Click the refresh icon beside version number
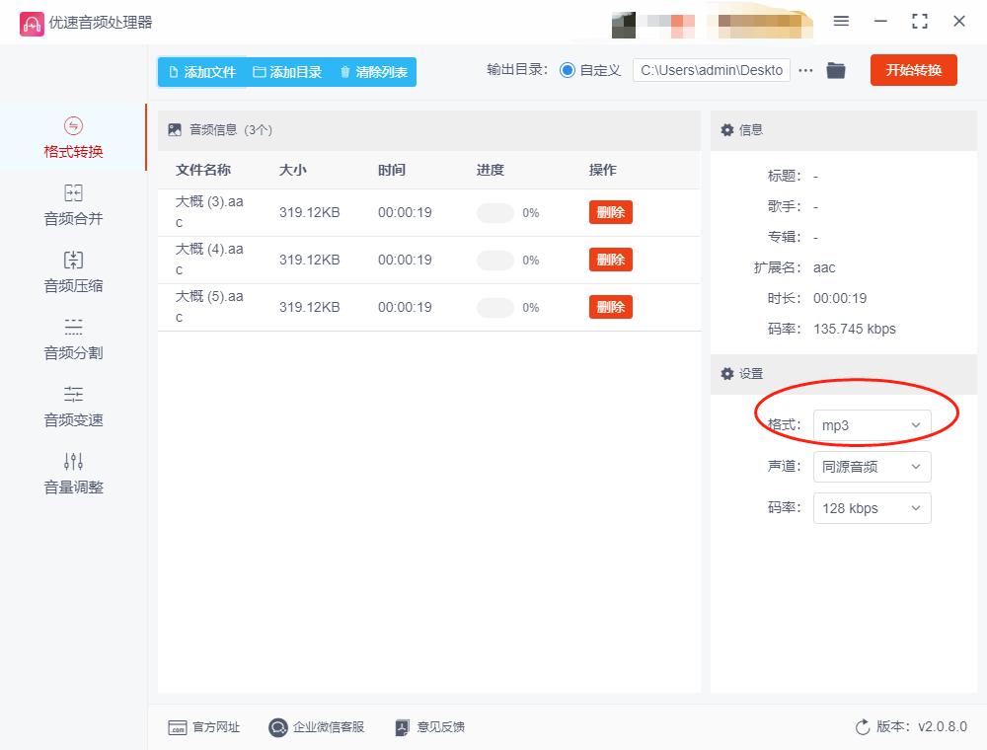The height and width of the screenshot is (750, 987). [x=862, y=727]
